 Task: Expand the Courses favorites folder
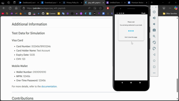click(51, 13)
